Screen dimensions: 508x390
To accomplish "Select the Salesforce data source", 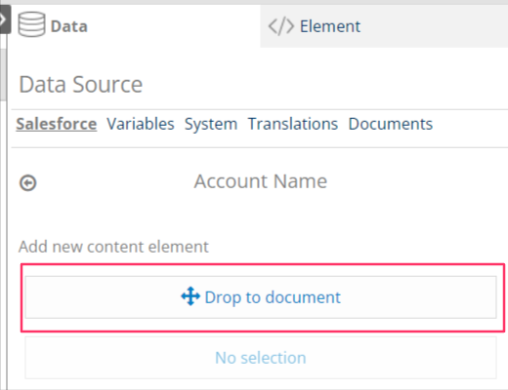I will point(57,124).
